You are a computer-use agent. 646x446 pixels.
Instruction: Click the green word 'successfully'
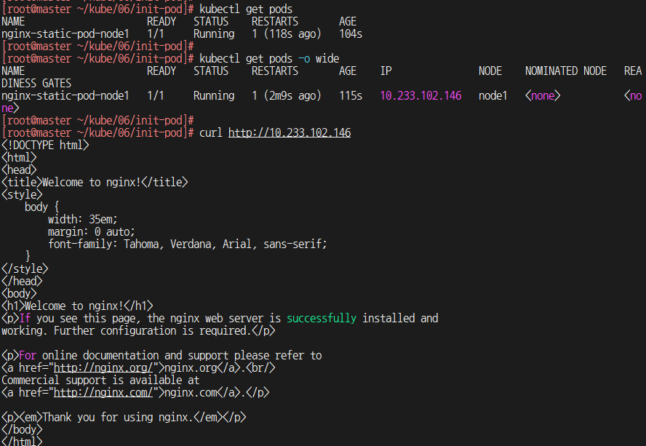(x=322, y=318)
